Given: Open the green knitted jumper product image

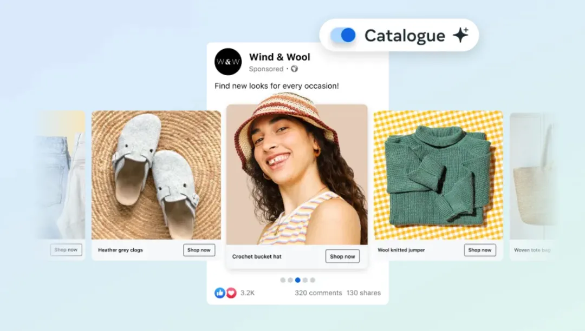Looking at the screenshot, I should pyautogui.click(x=438, y=175).
